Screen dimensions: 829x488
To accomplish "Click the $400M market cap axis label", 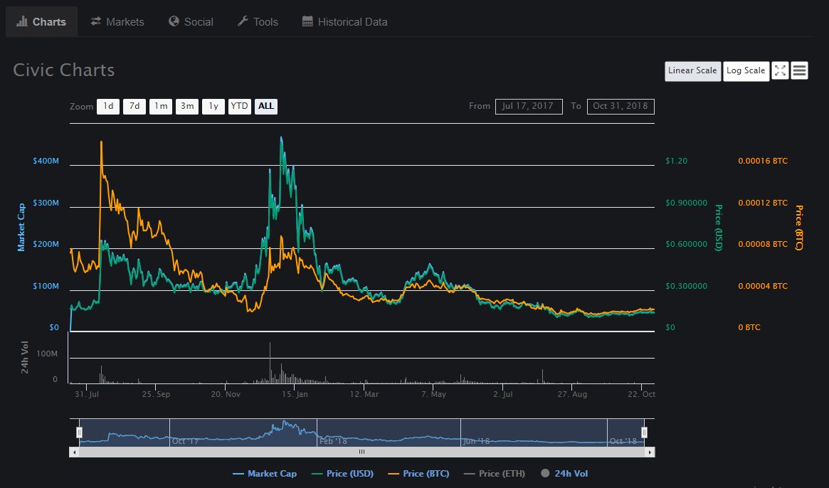I will pyautogui.click(x=46, y=161).
